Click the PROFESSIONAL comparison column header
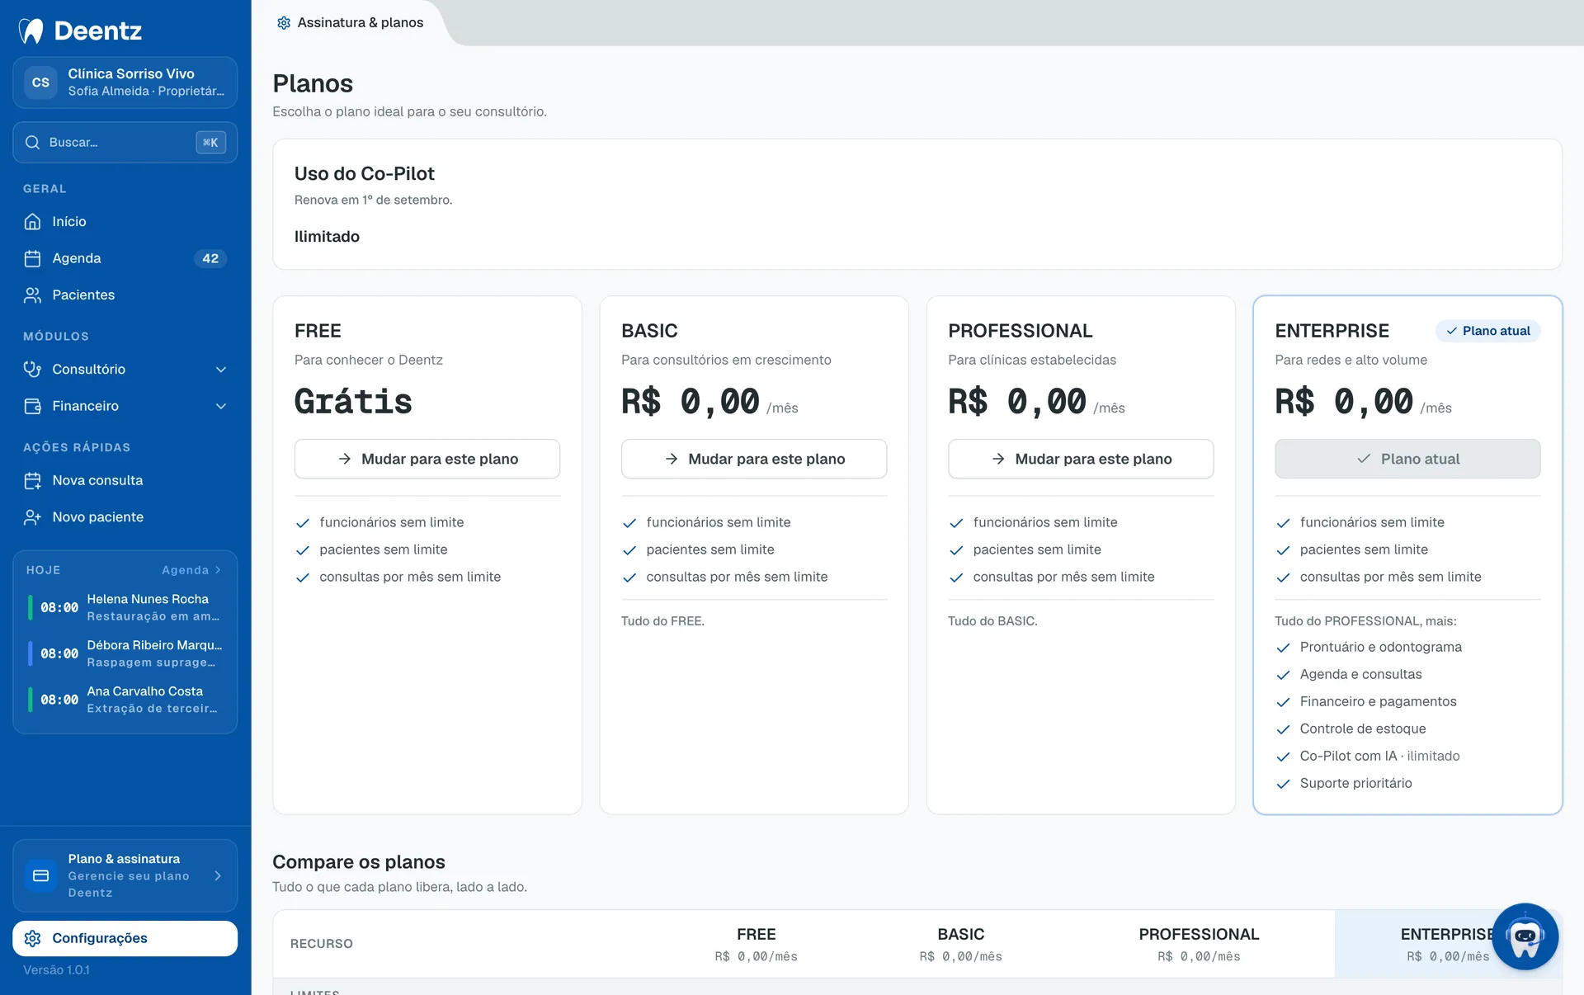Image resolution: width=1584 pixels, height=995 pixels. (1199, 944)
